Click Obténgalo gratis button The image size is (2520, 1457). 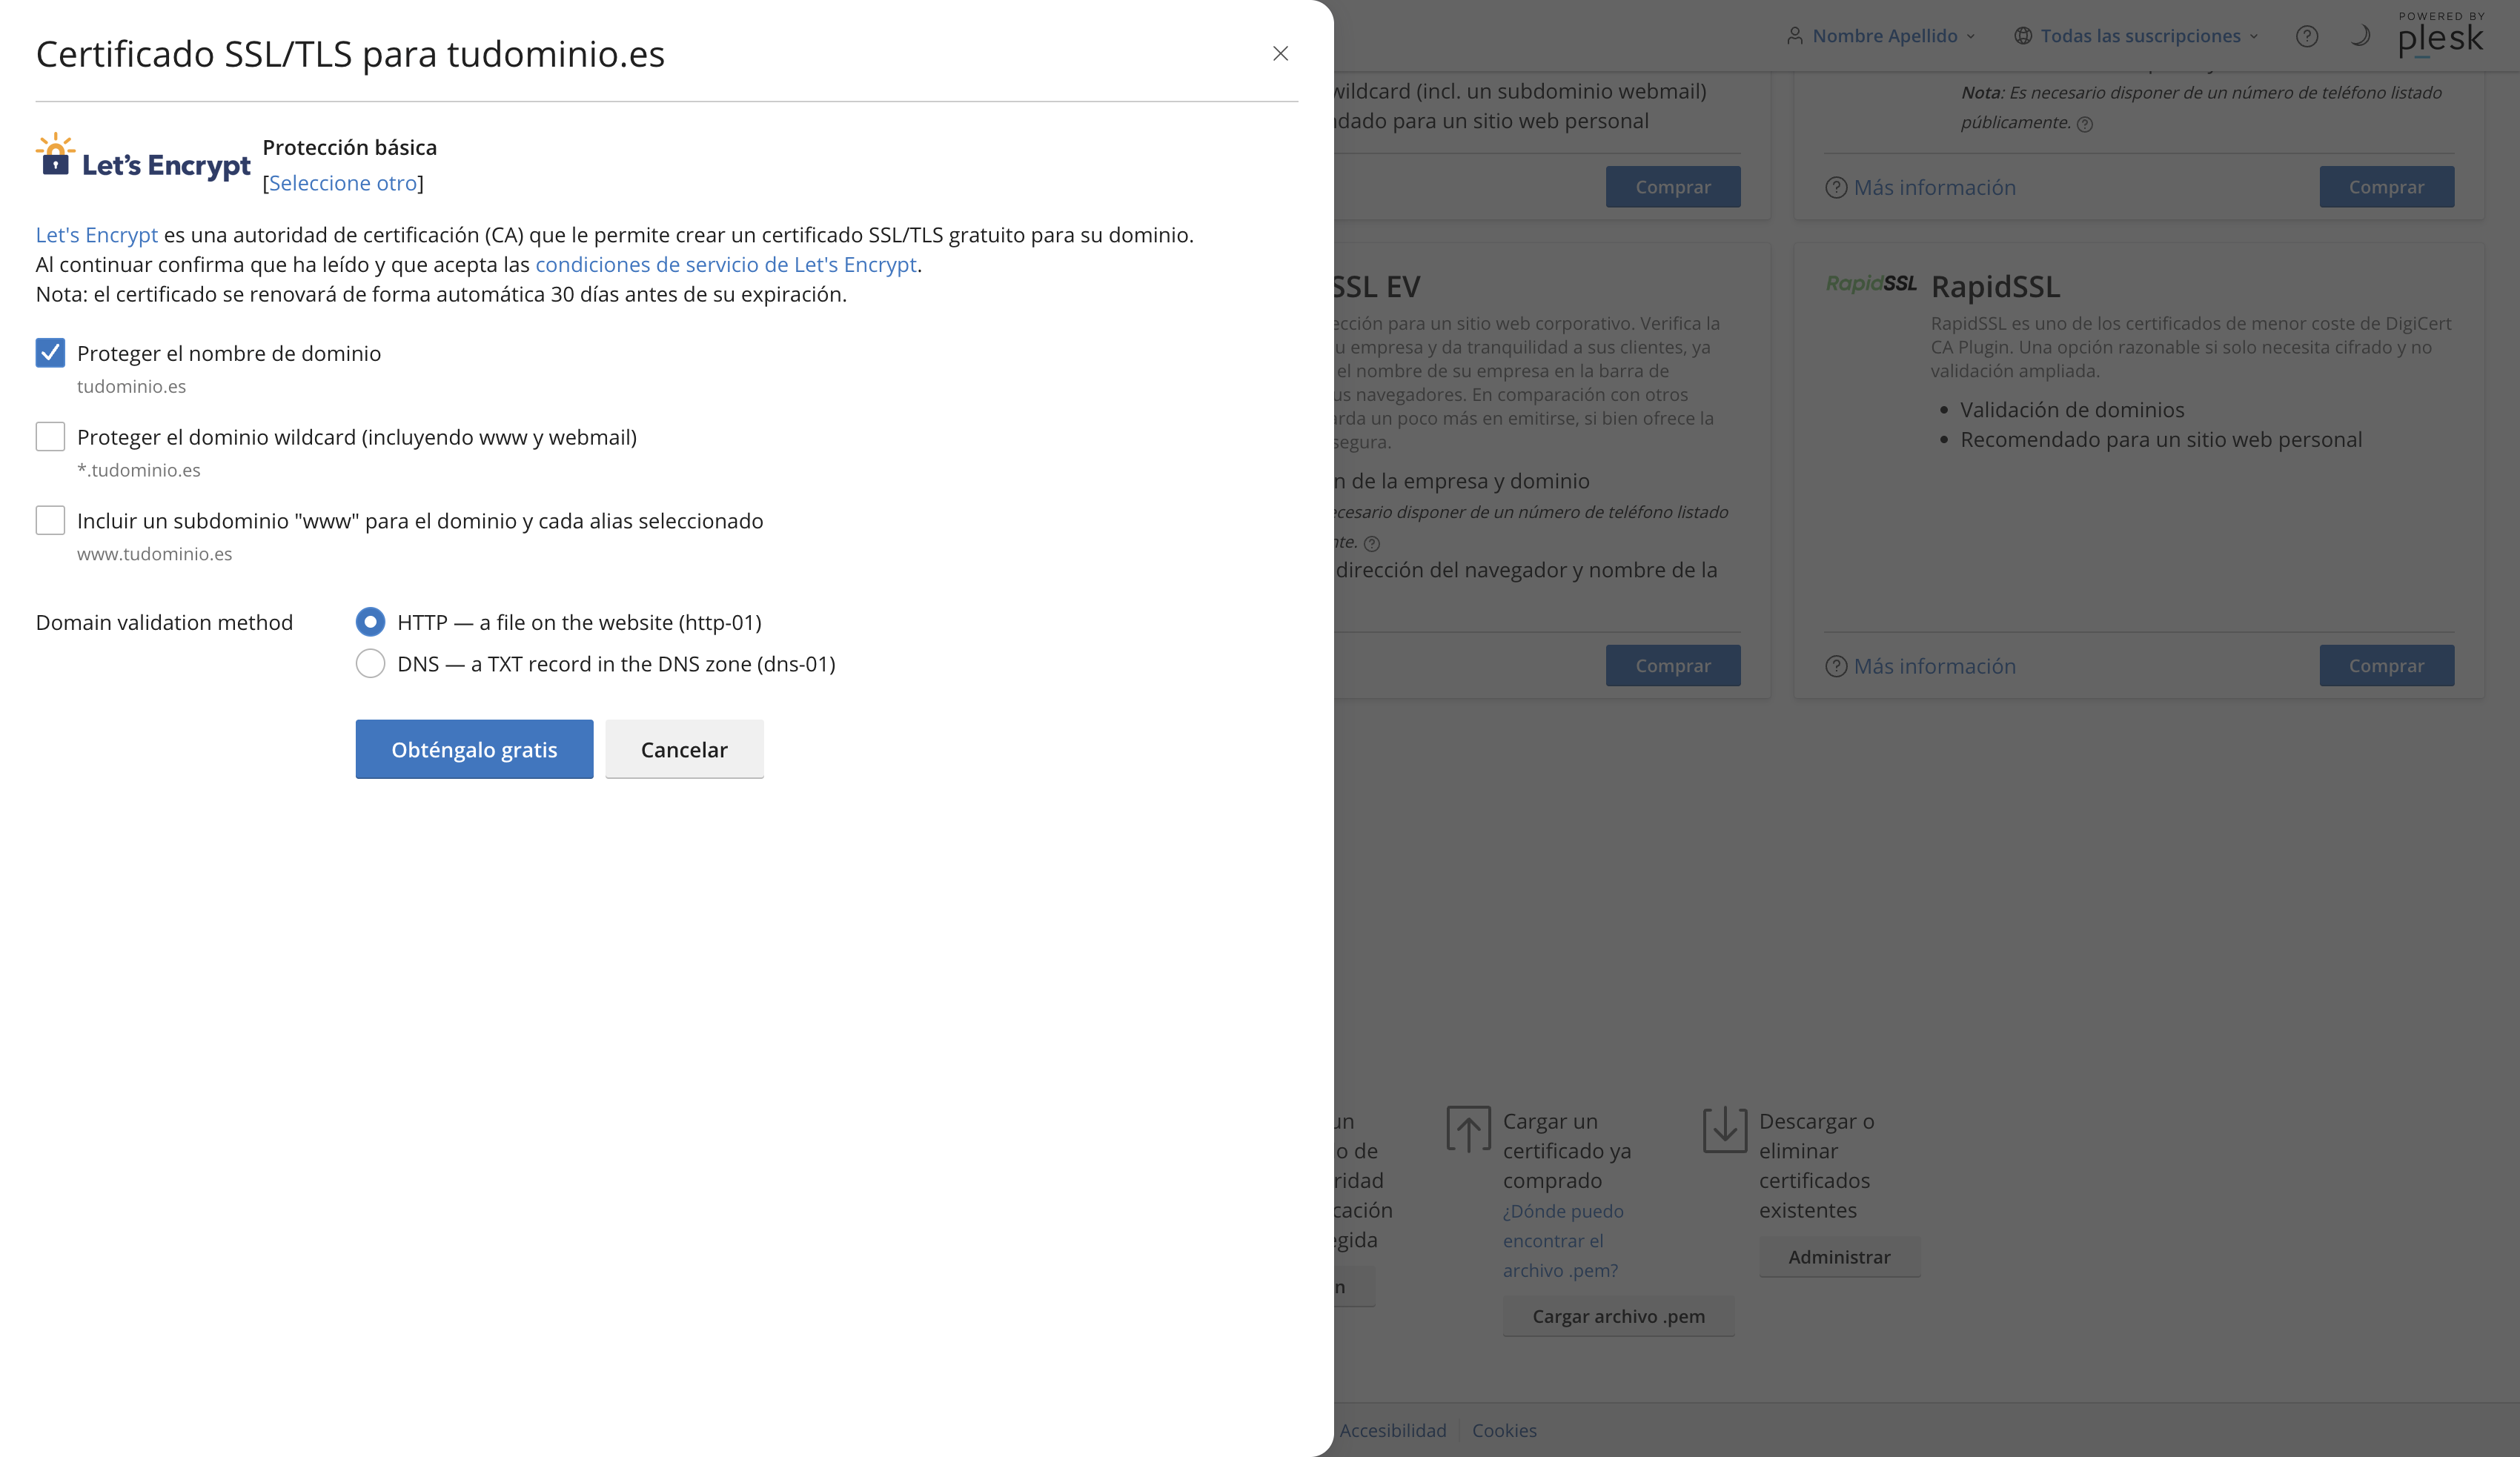(474, 749)
